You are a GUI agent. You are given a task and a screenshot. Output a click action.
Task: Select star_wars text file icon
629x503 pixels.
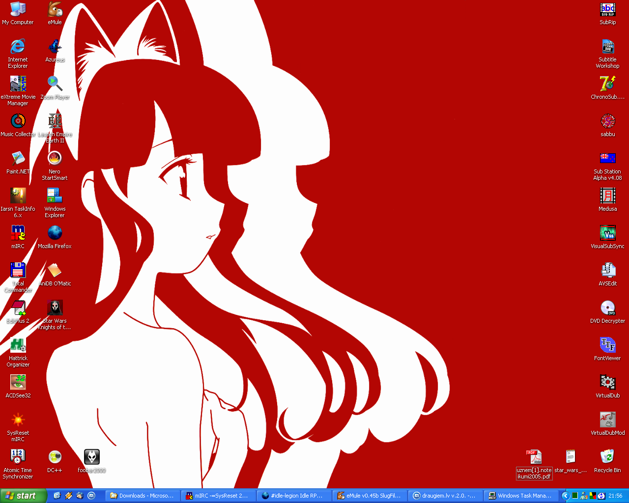pyautogui.click(x=571, y=461)
